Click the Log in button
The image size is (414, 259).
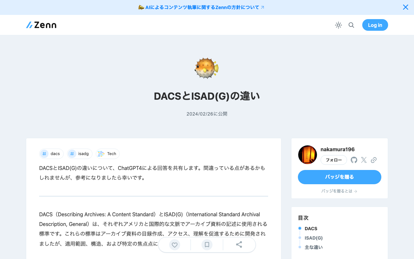pos(375,25)
